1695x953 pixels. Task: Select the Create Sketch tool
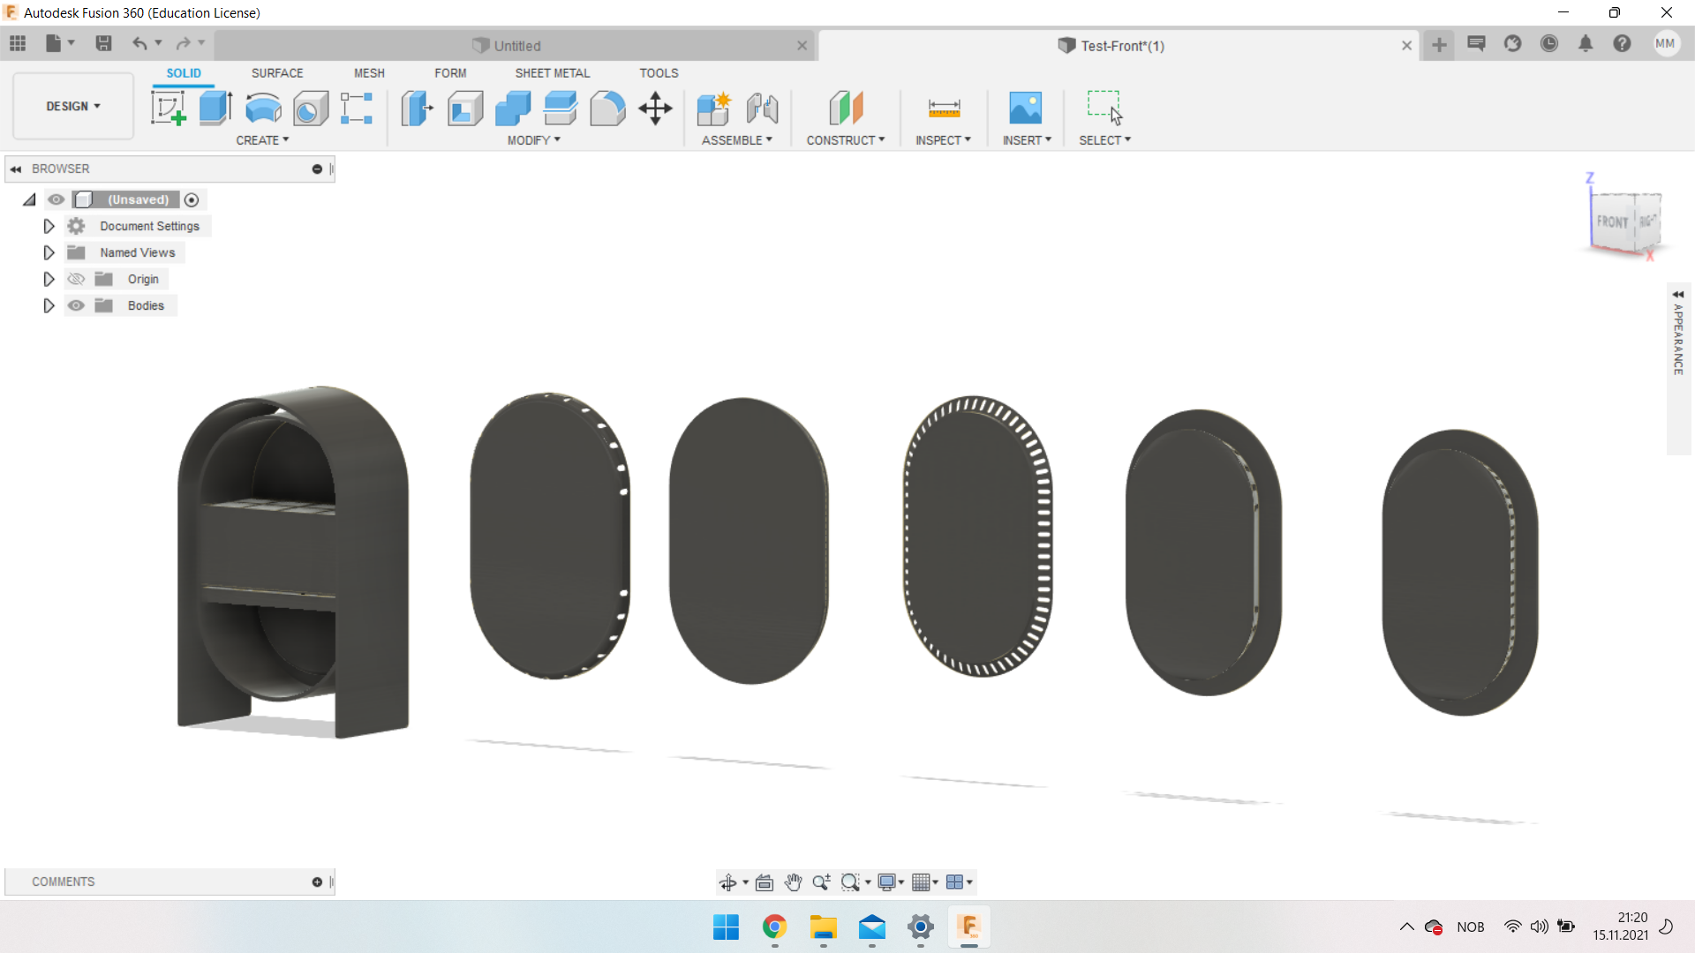[168, 109]
